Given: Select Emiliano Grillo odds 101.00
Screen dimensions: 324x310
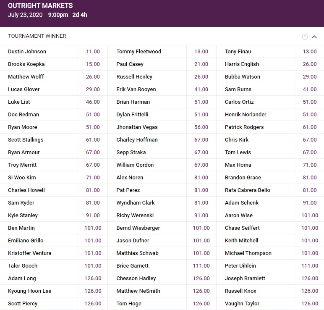Looking at the screenshot, I should click(x=93, y=241).
